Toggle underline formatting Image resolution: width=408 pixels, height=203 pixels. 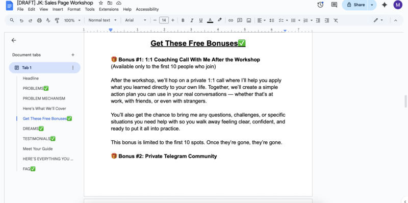tap(200, 20)
